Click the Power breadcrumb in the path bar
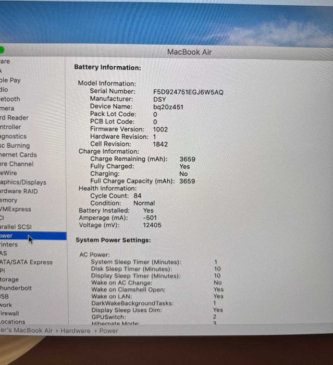333x365 pixels. (x=109, y=331)
